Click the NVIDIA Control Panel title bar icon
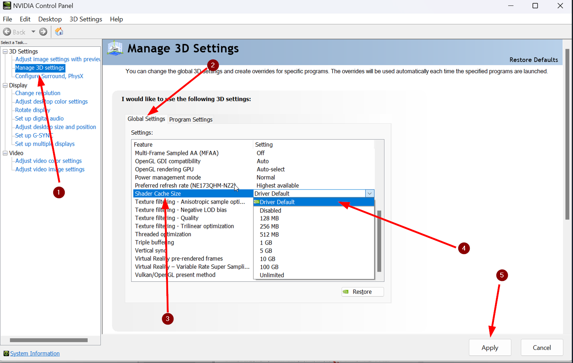The width and height of the screenshot is (573, 363). (7, 6)
